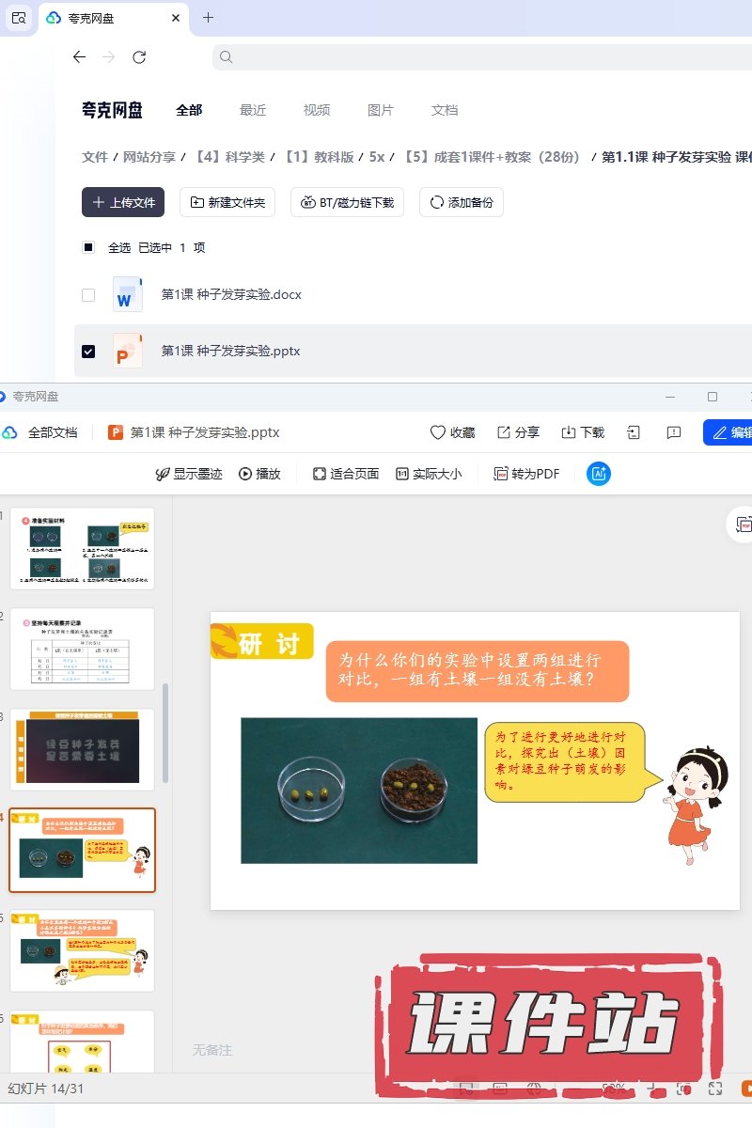Check the box for 种子发芽实验.docx
Viewport: 752px width, 1128px height.
click(88, 294)
